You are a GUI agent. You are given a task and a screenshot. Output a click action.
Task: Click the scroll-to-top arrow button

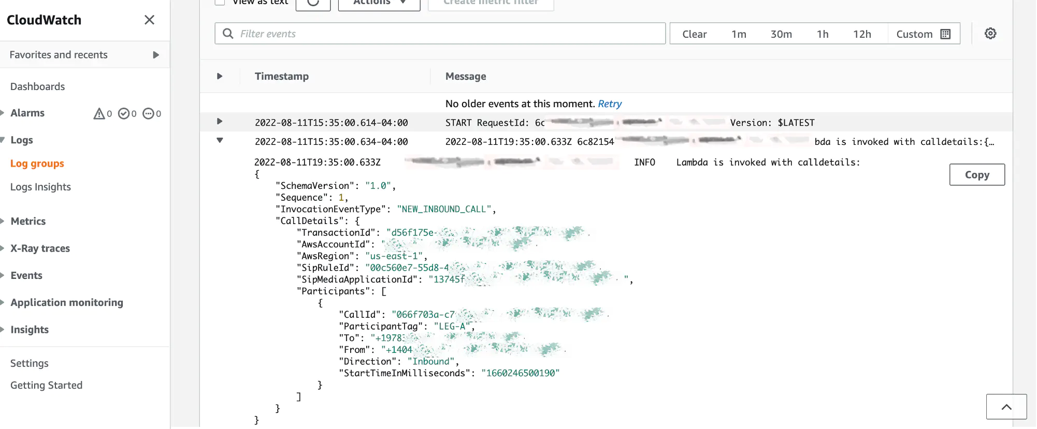coord(1006,407)
